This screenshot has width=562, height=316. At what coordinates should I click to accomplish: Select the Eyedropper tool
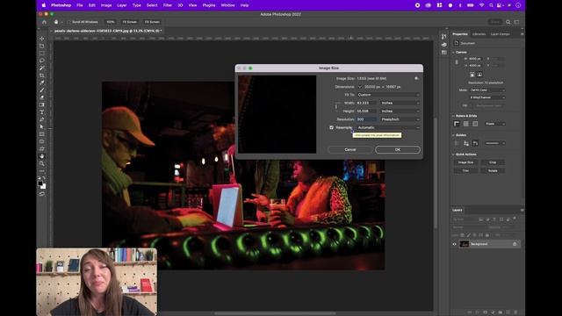(42, 83)
